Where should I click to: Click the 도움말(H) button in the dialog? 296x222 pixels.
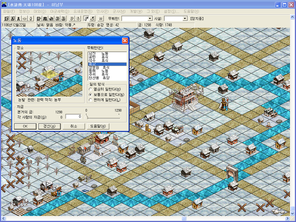click(x=98, y=126)
